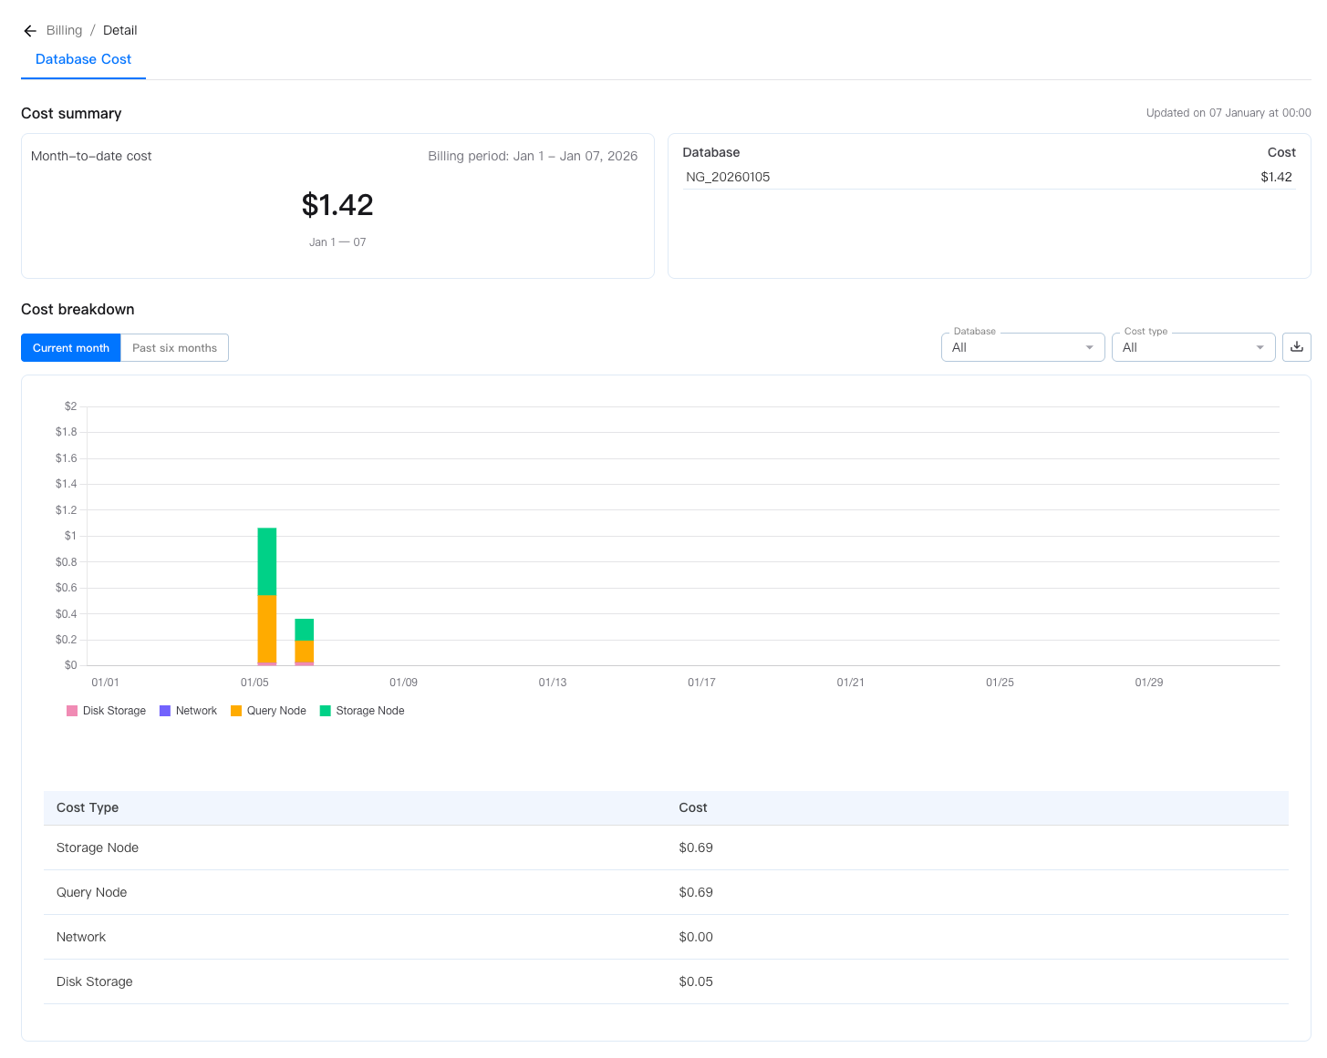The height and width of the screenshot is (1058, 1327).
Task: Open the Database Cost tab
Action: 83,59
